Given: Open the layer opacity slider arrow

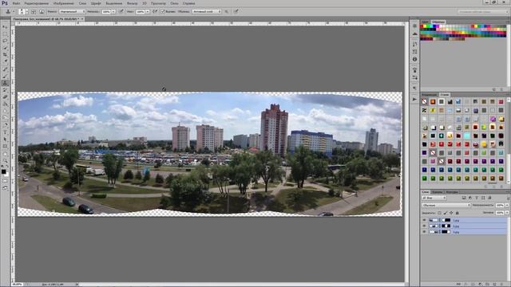Looking at the screenshot, I should [507, 205].
